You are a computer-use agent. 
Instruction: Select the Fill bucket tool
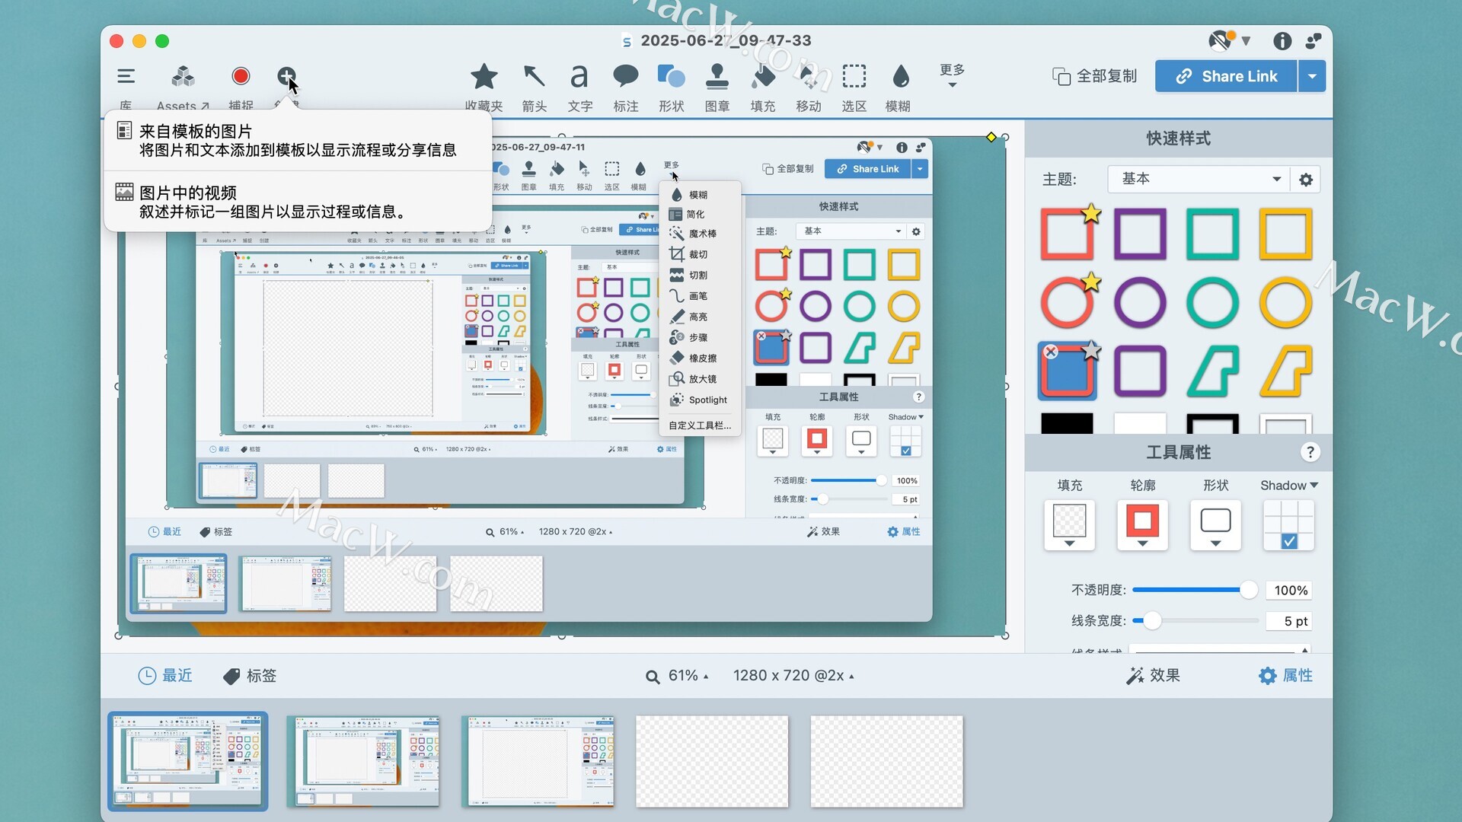tap(763, 76)
